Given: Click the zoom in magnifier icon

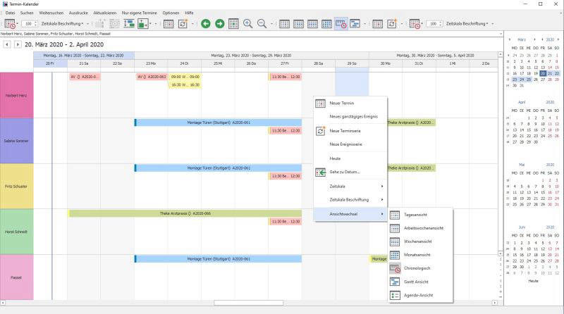Looking at the screenshot, I should 248,24.
